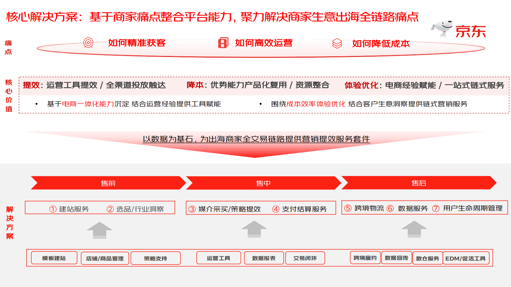Image resolution: width=511 pixels, height=287 pixels.
Task: Click the 如何高效运营 pain point text
Action: coord(264,42)
